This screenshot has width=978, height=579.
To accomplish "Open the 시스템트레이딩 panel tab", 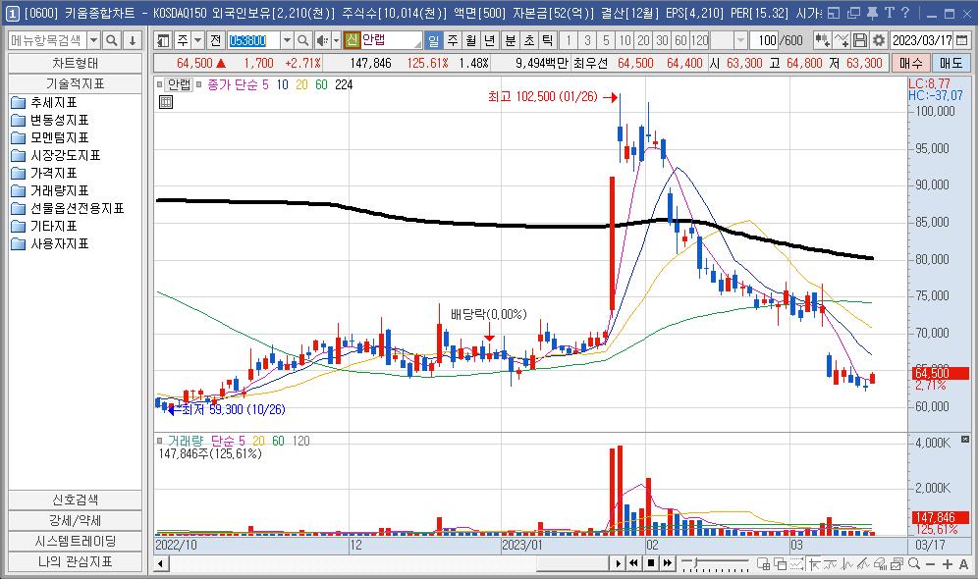I will pyautogui.click(x=75, y=541).
